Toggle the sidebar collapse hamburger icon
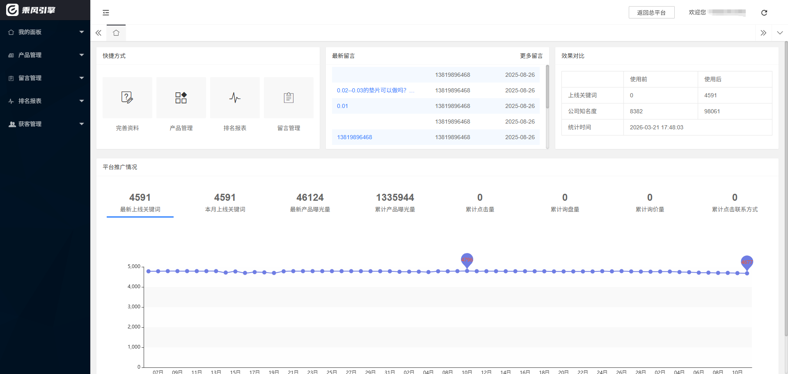Viewport: 788px width, 374px height. [106, 13]
